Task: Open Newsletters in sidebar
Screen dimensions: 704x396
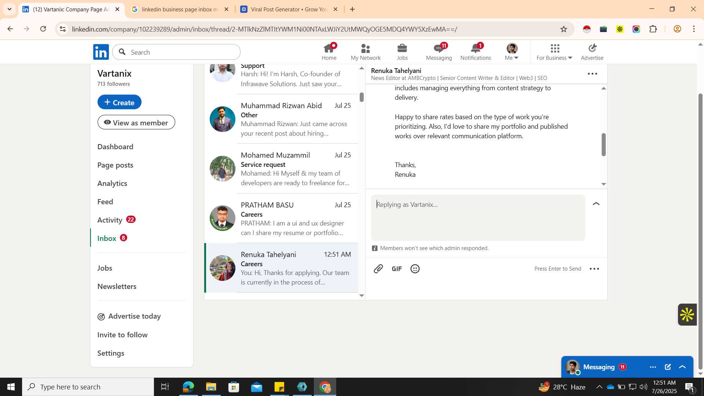Action: [x=117, y=286]
